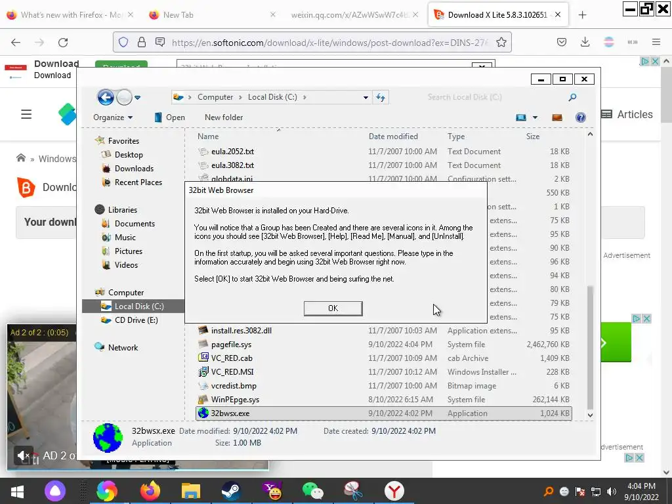Bookmark this page with the star icon
Screen dimensions: 672x504
[x=501, y=42]
